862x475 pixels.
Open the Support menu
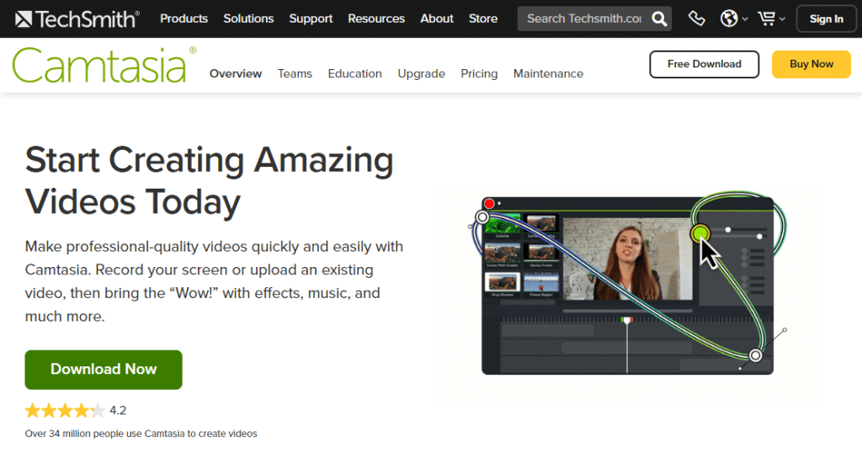(x=311, y=19)
